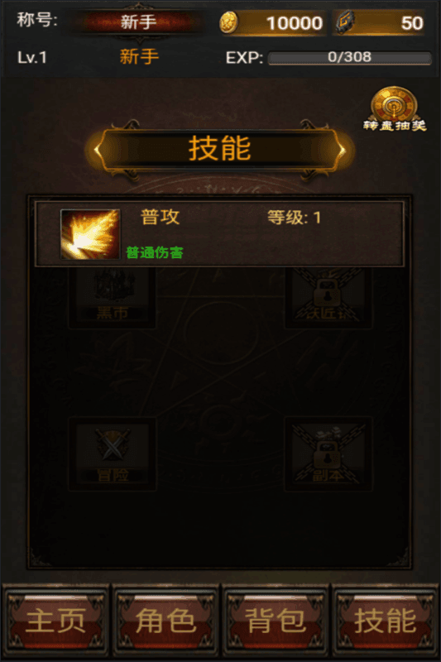Click the gold coin currency icon
The image size is (441, 662).
pyautogui.click(x=228, y=22)
